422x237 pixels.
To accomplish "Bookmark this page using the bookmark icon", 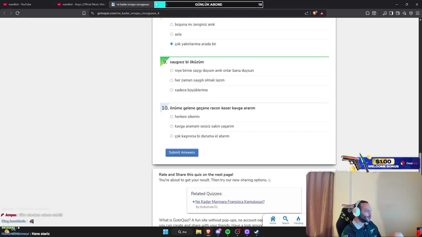I will point(84,13).
